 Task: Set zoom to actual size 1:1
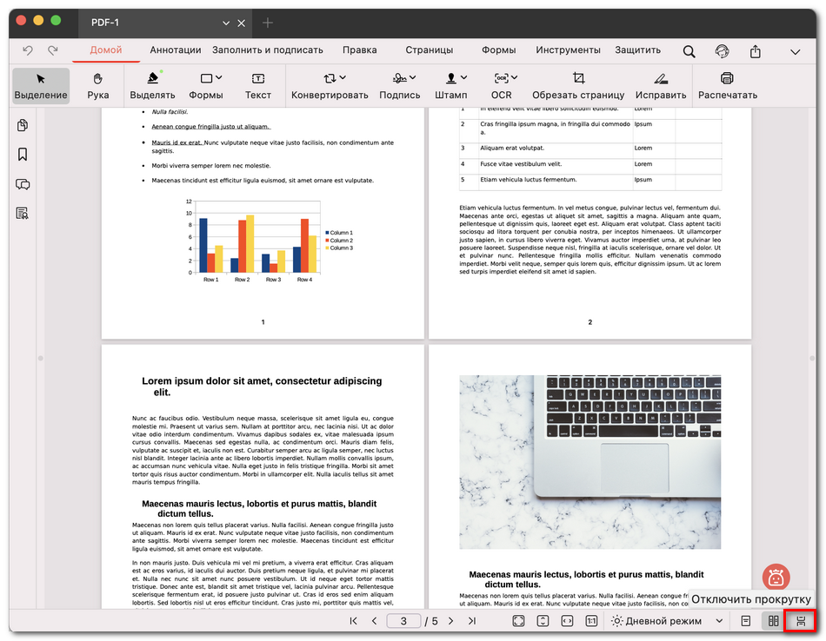coord(591,621)
